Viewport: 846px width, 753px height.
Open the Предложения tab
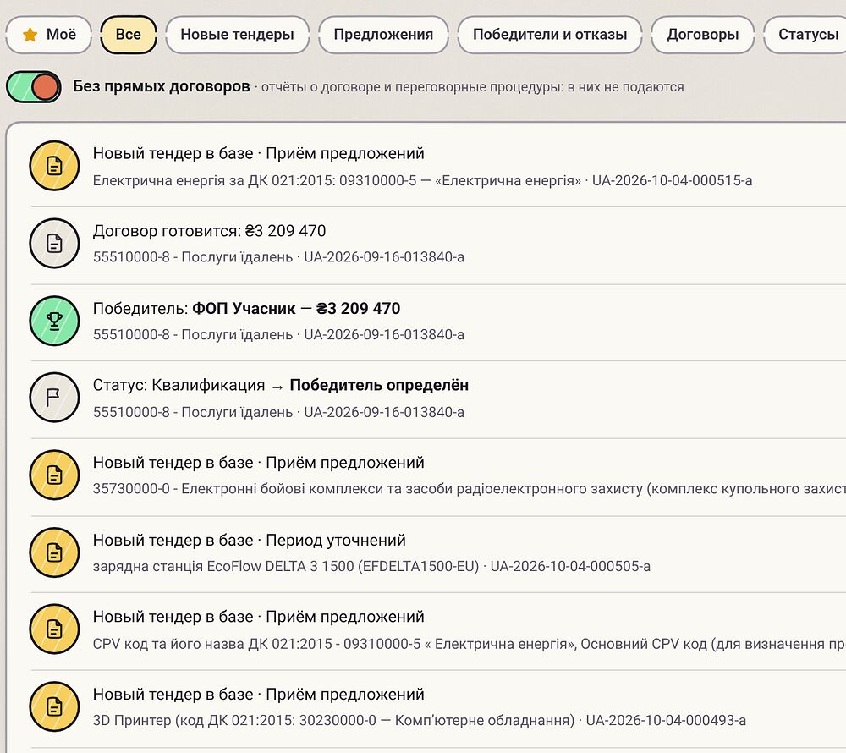(x=383, y=35)
